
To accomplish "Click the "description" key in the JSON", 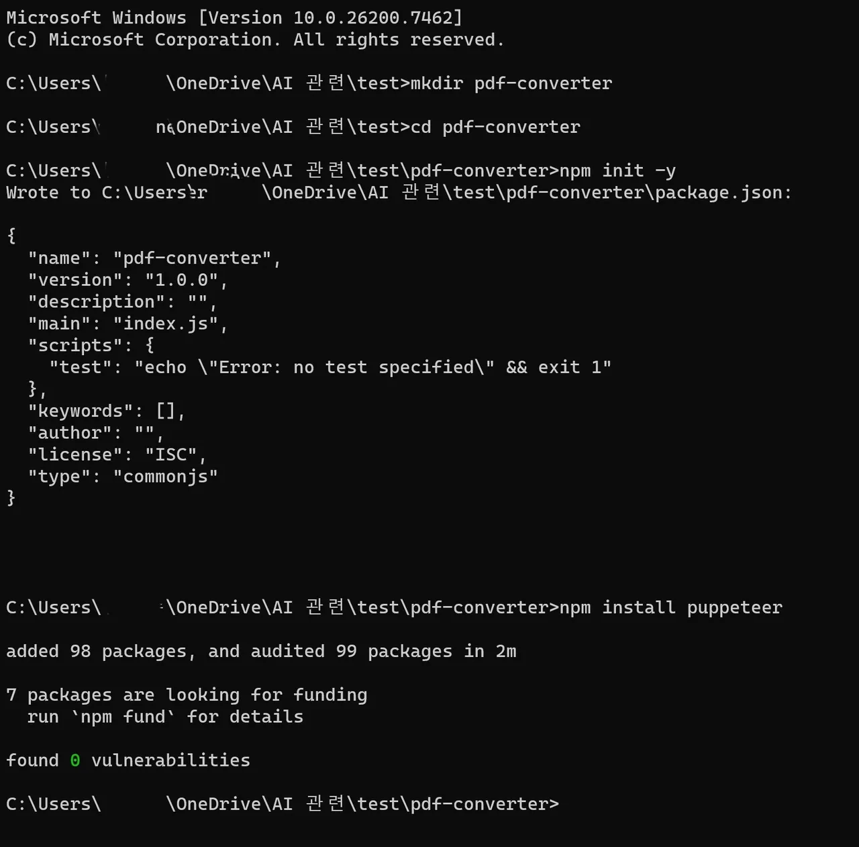I will click(x=101, y=302).
